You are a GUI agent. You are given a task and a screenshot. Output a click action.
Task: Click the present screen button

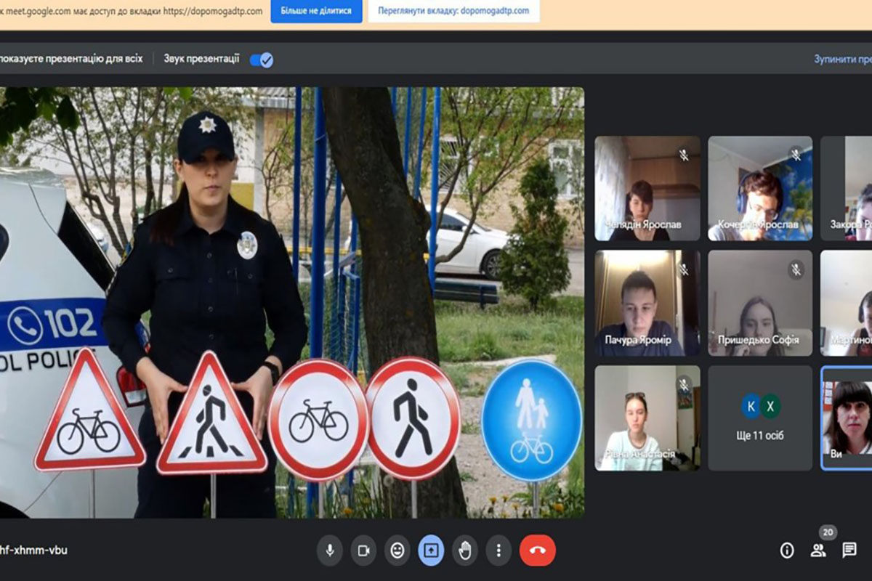point(431,550)
